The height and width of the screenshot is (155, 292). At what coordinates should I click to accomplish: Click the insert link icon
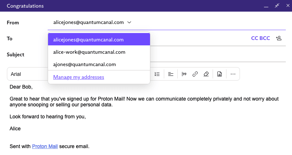(195, 74)
